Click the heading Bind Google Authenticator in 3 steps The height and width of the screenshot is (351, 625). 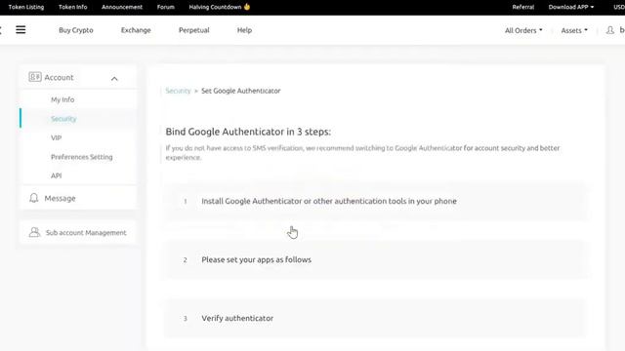[x=248, y=132]
